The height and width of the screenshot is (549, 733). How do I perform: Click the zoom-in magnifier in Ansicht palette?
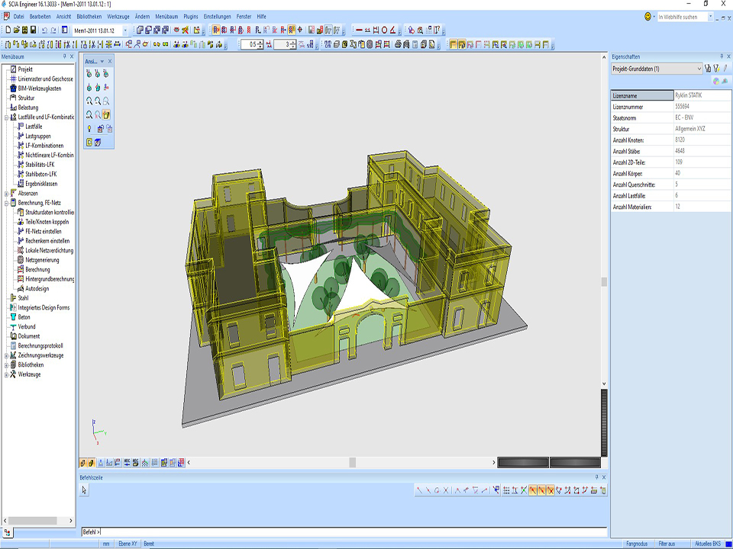(89, 101)
